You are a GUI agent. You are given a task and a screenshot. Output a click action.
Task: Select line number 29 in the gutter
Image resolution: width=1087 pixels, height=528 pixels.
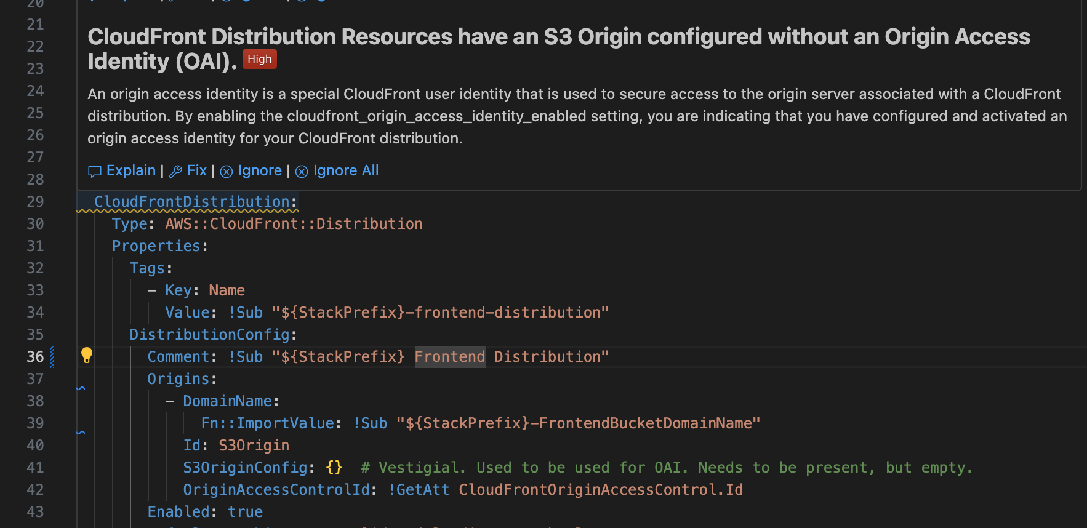(35, 201)
